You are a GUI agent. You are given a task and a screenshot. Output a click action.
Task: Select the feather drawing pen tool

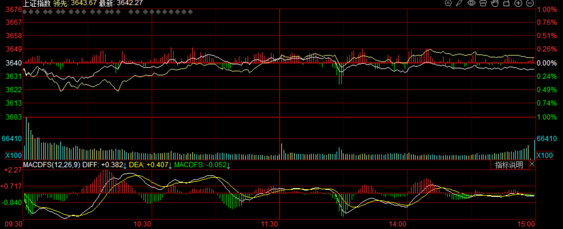[x=459, y=3]
